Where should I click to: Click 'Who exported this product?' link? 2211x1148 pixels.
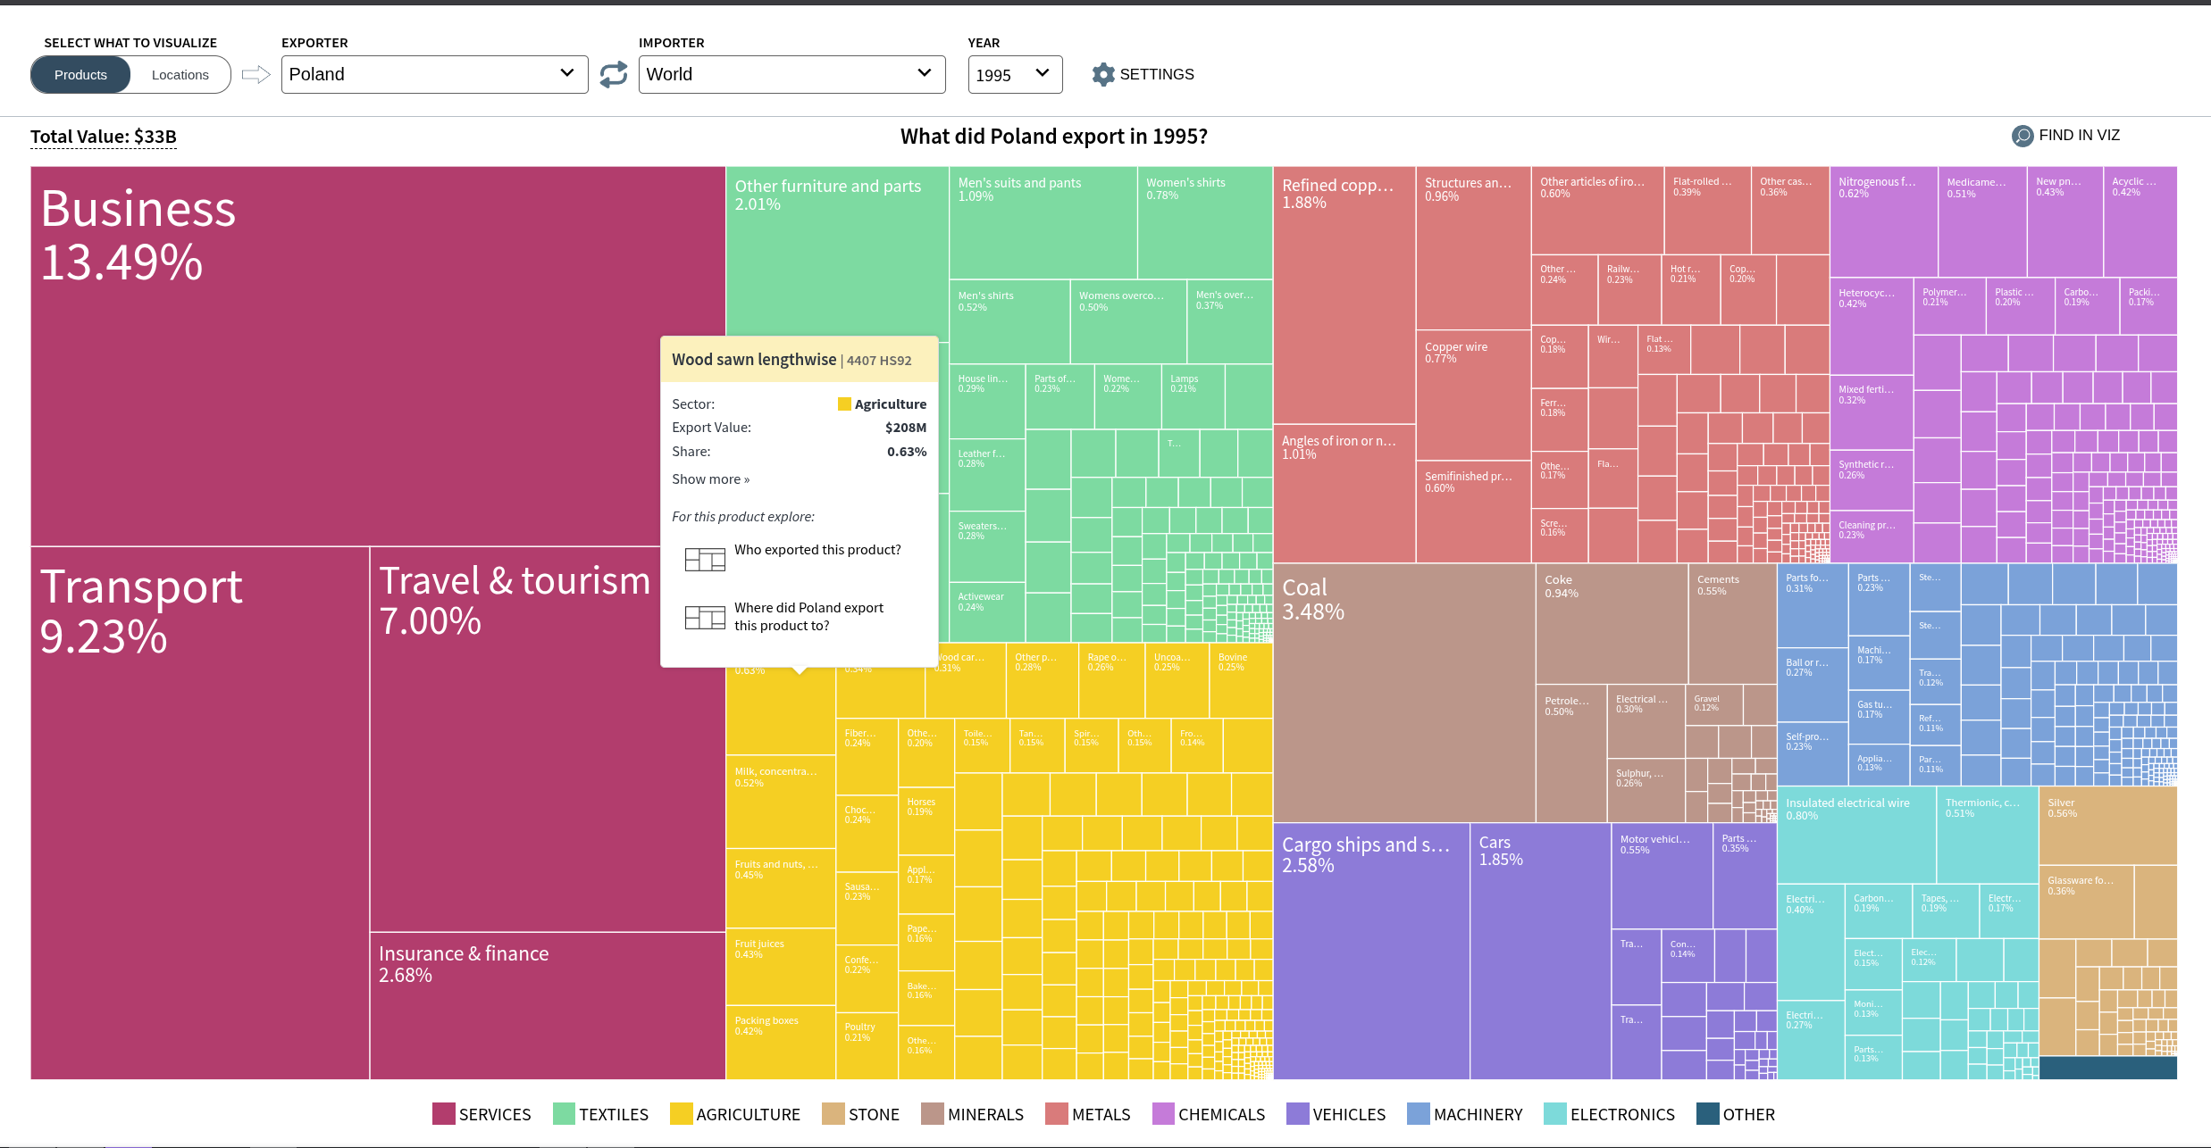[817, 550]
